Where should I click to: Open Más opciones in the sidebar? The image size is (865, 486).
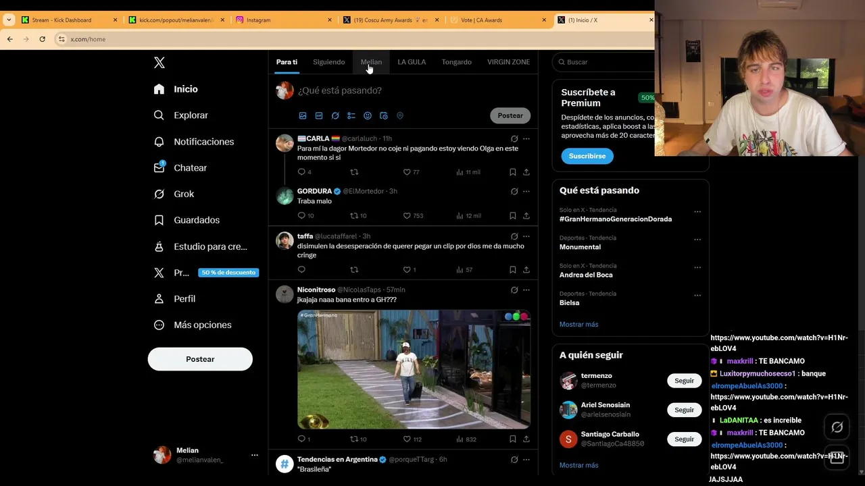click(193, 325)
